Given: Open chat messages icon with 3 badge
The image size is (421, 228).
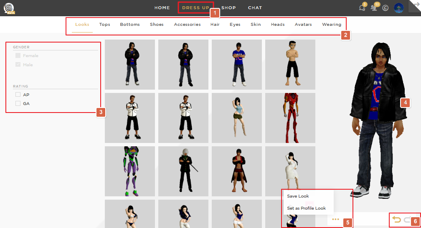Looking at the screenshot, I should coord(363,8).
